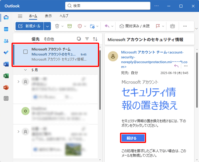The image size is (199, 162).
Task: Click the red Flag icon
Action: (x=158, y=26)
